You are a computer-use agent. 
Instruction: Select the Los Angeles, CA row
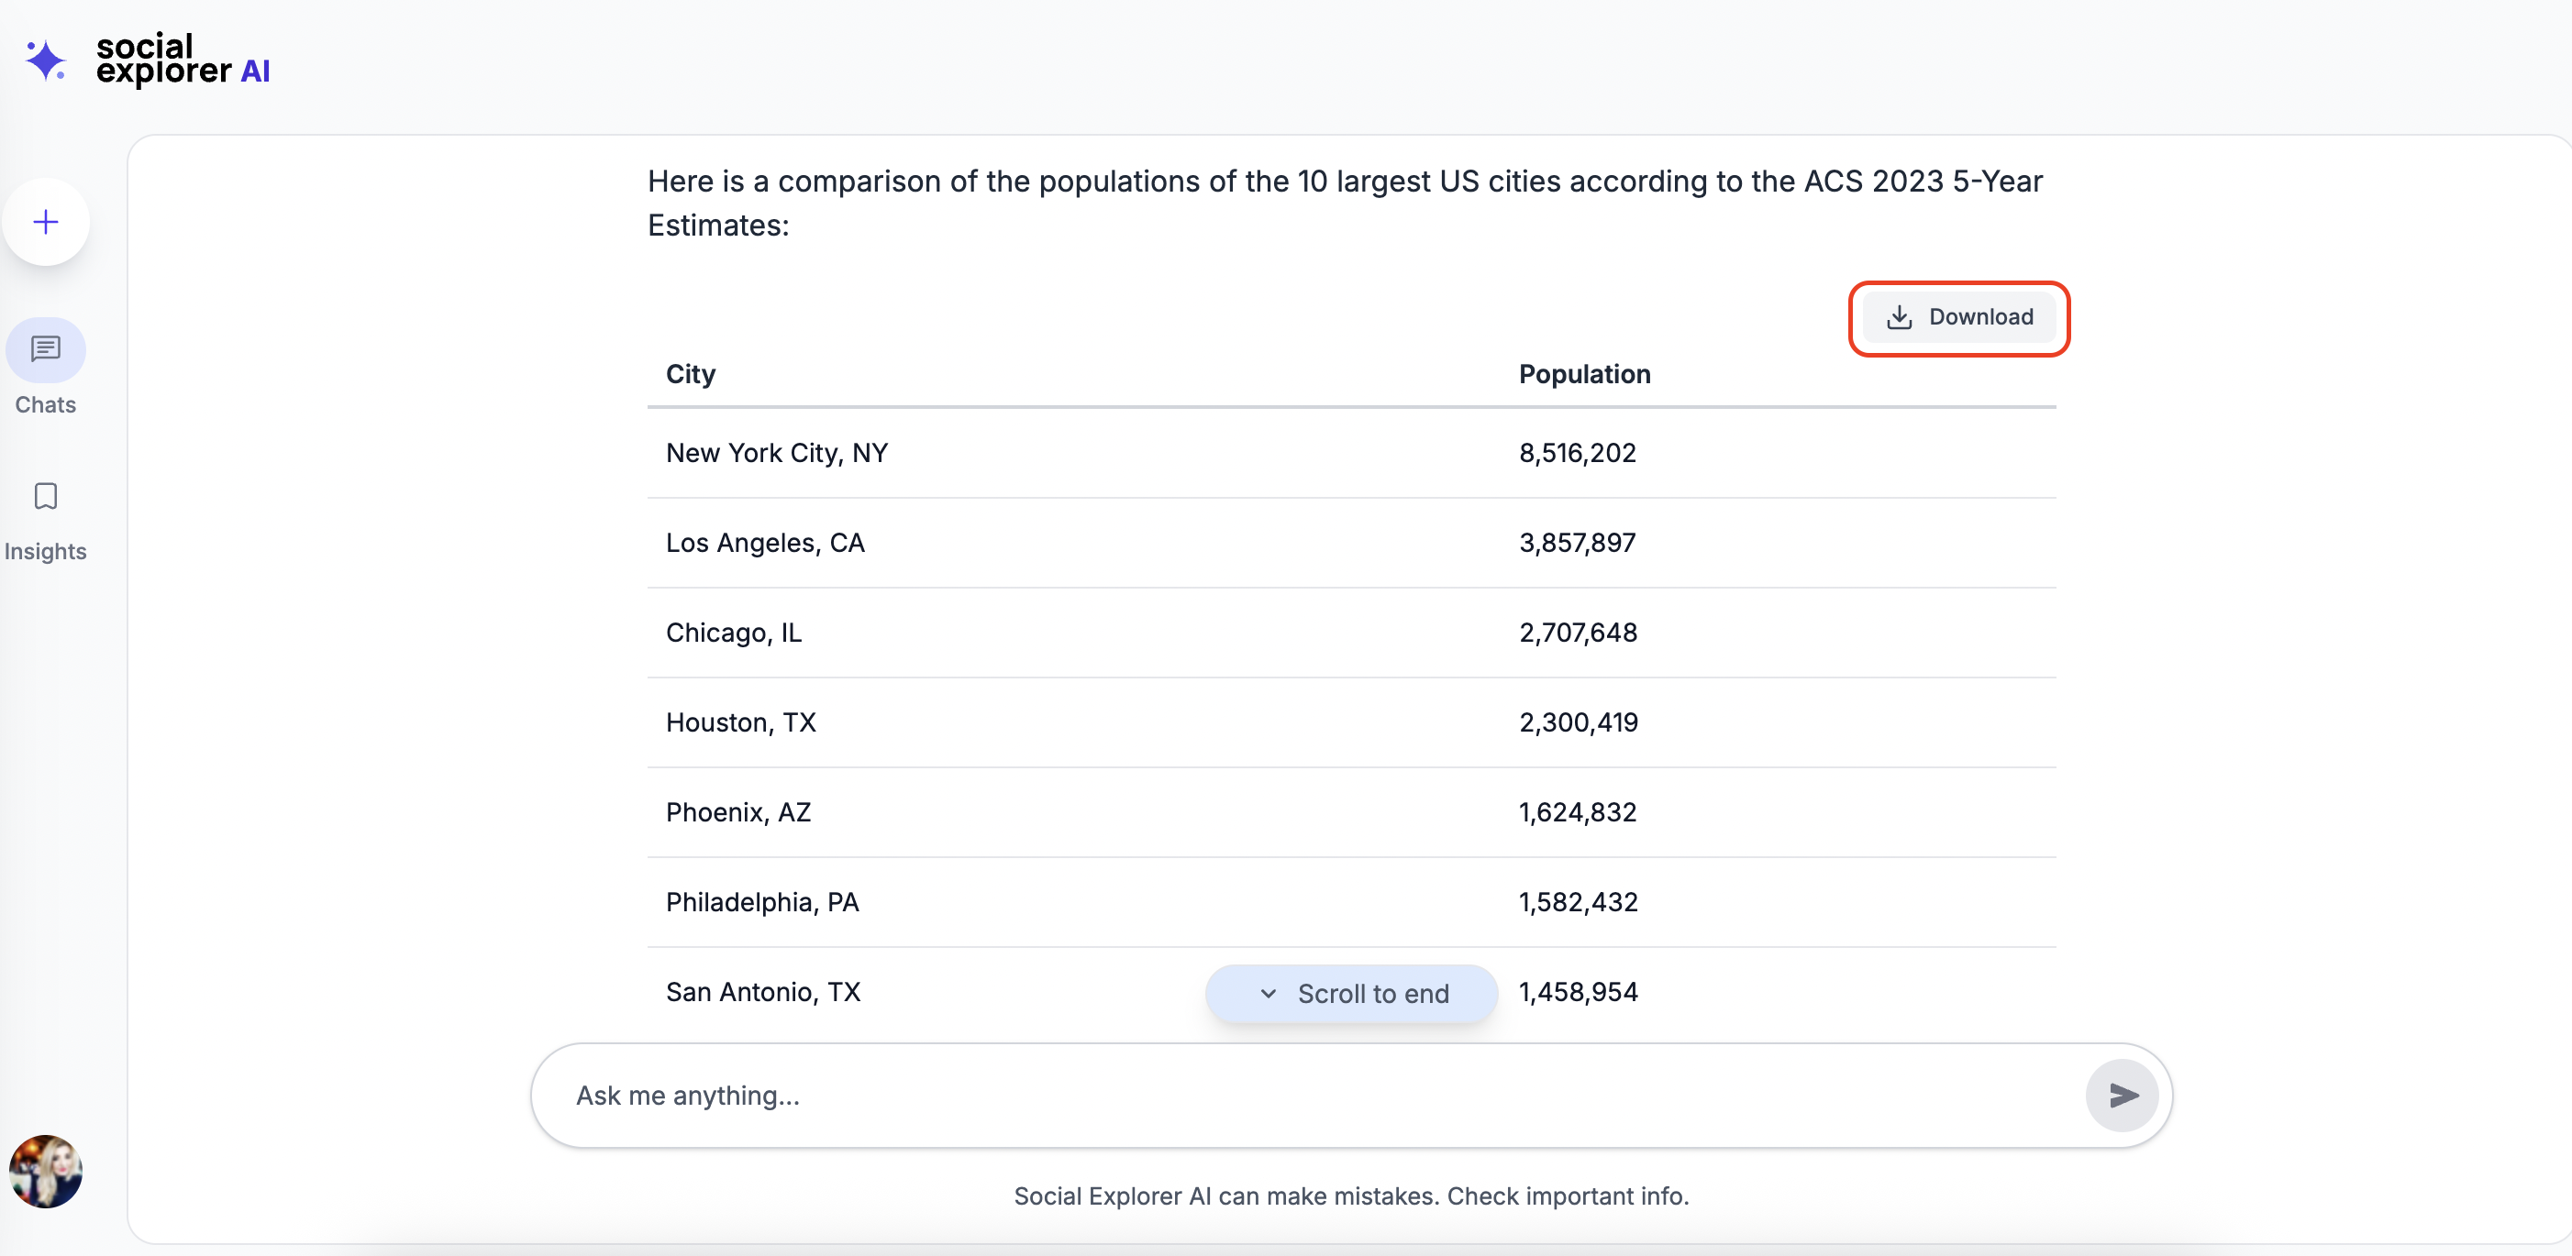pos(765,543)
